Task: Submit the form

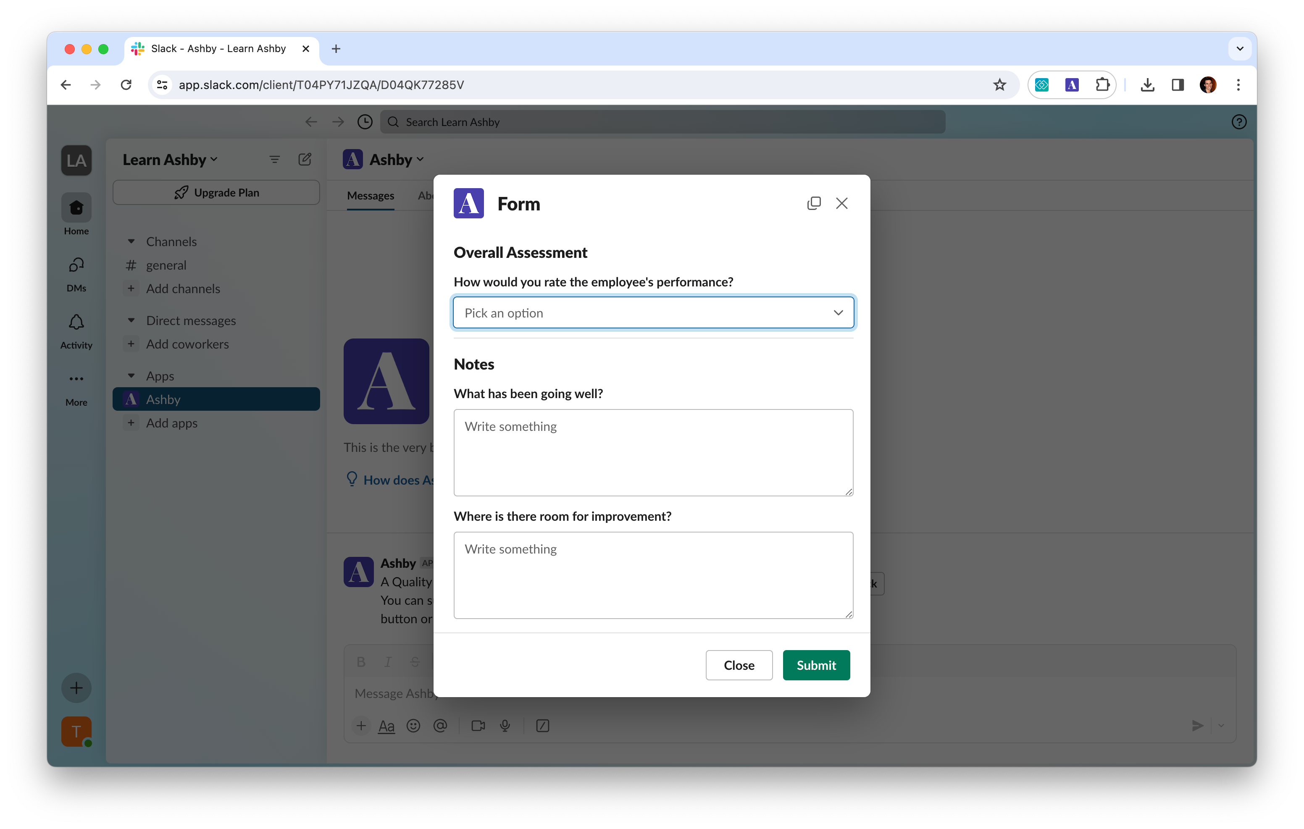Action: point(815,665)
